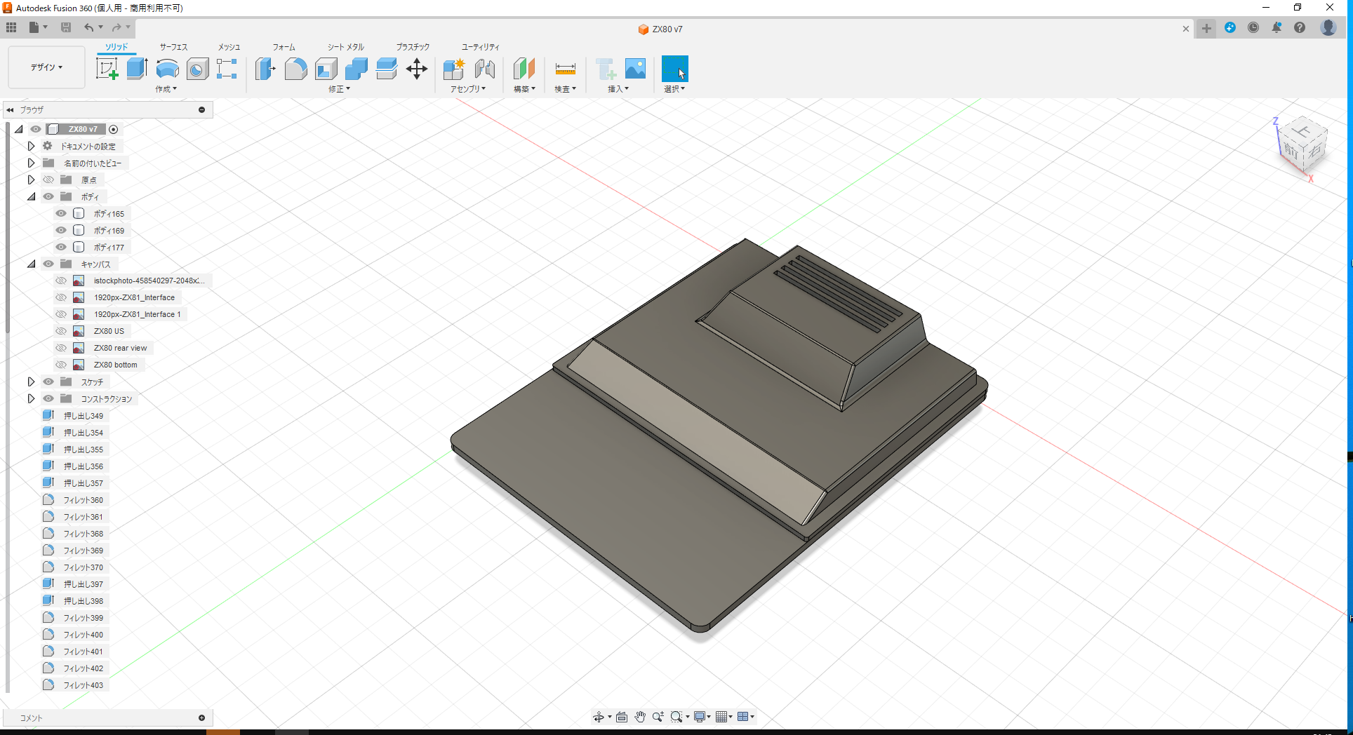
Task: Click the Insert Canvas image icon
Action: (635, 68)
